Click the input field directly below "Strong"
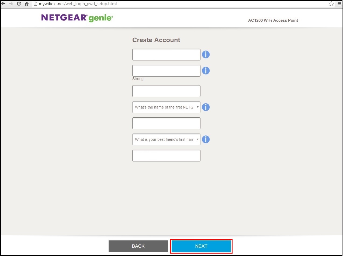This screenshot has width=343, height=256. pos(166,91)
